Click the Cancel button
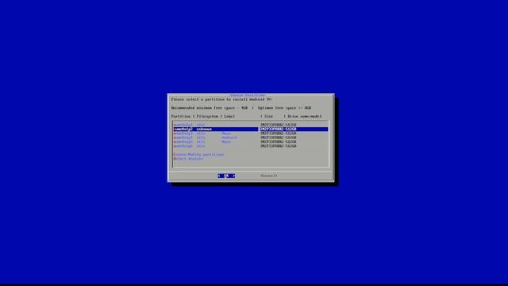The image size is (508, 286). tap(268, 176)
